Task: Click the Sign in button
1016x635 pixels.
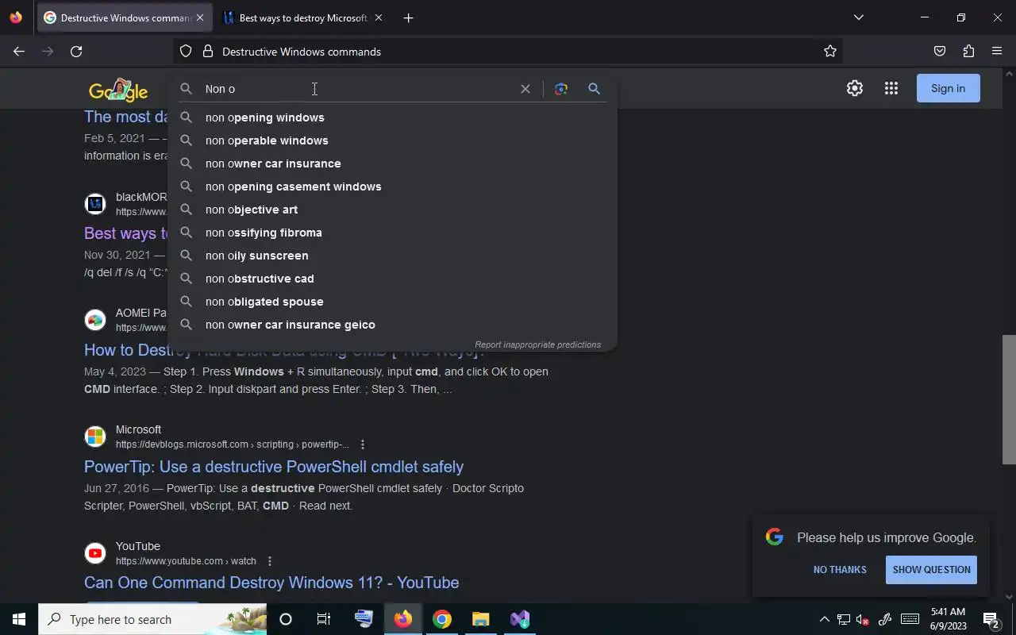Action: (948, 88)
